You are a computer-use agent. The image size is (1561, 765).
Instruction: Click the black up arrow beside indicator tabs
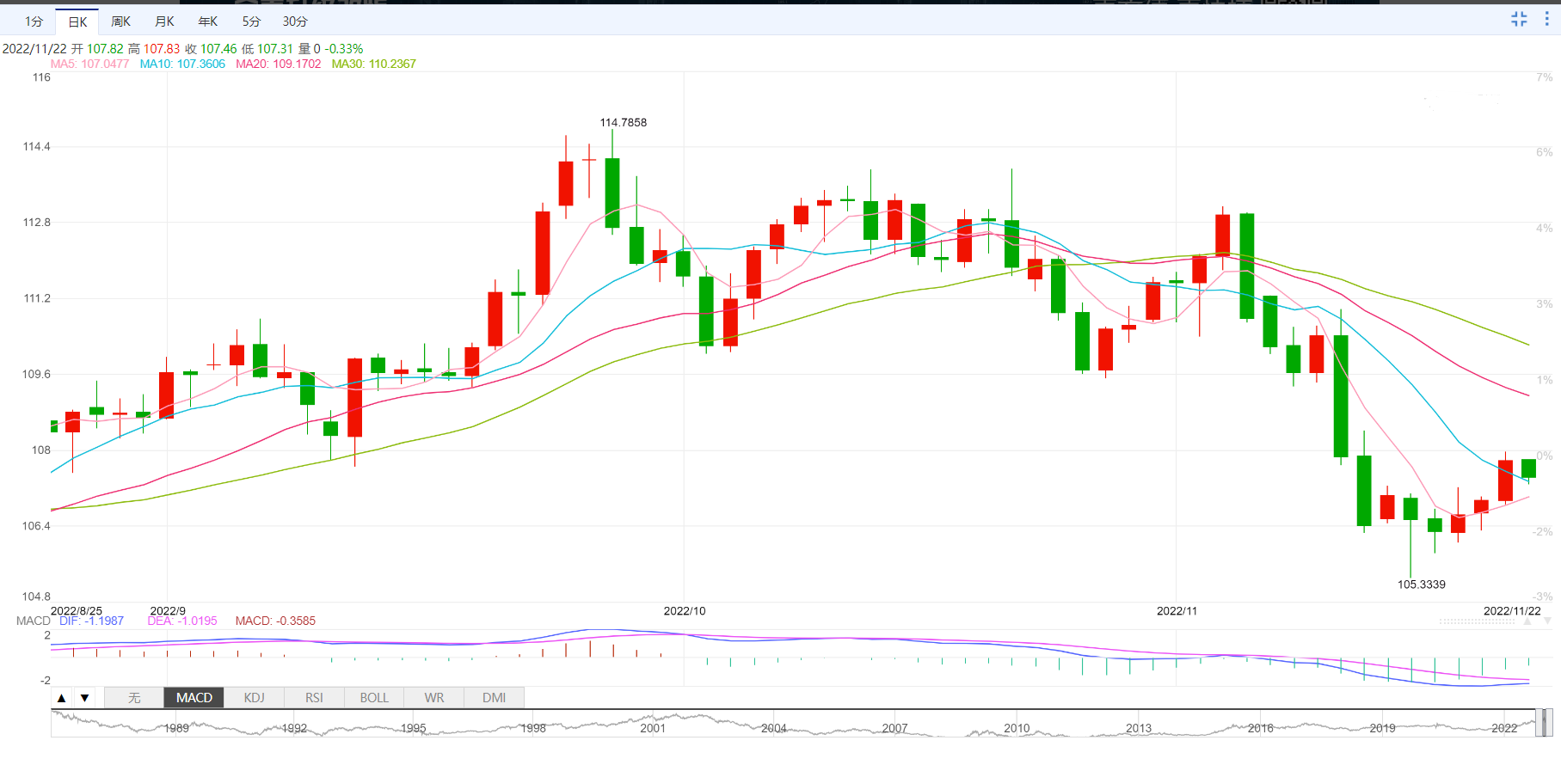click(x=62, y=698)
